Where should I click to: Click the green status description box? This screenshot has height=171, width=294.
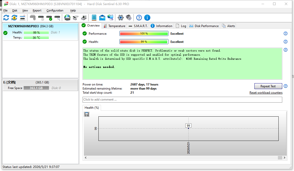[x=182, y=64]
